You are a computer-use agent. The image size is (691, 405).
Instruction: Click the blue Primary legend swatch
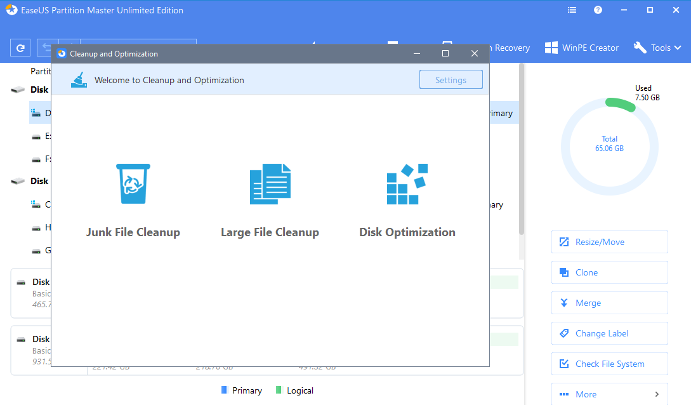click(x=224, y=390)
